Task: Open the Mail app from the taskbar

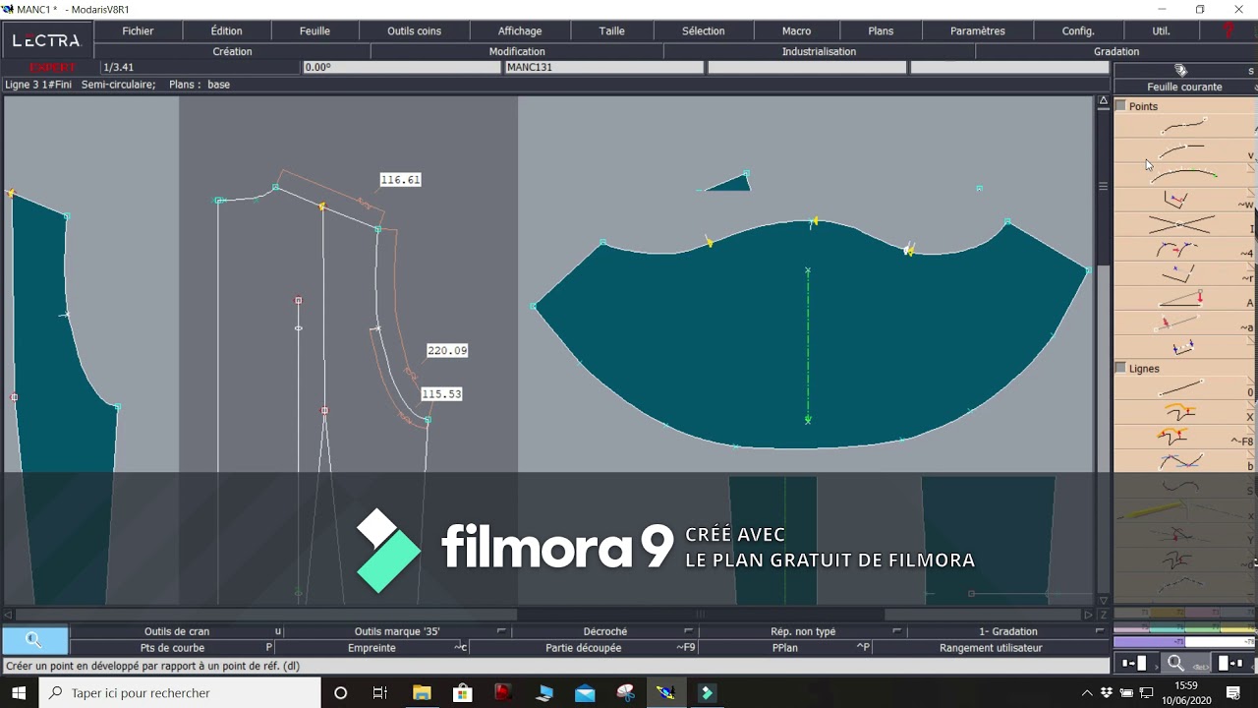Action: click(x=586, y=693)
